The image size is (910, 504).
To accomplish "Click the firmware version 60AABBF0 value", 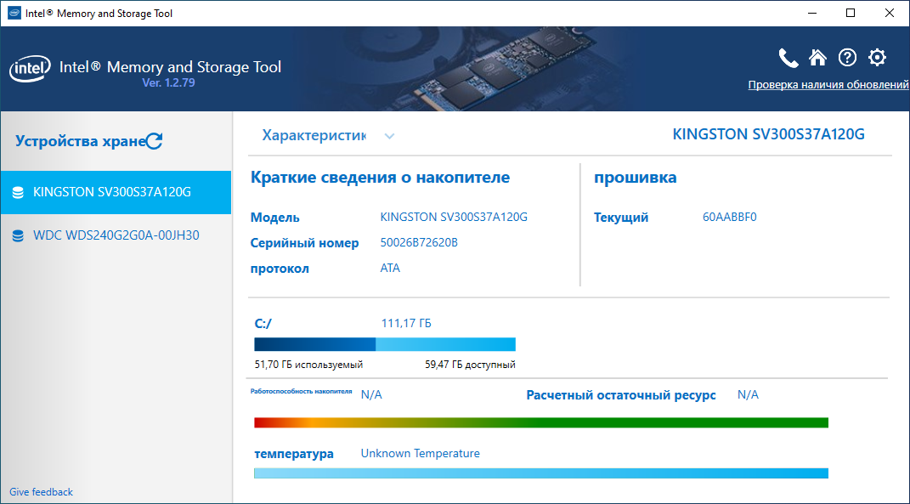I will (x=730, y=218).
